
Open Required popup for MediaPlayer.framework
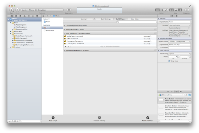(148, 36)
